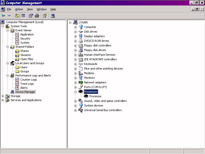Click the Universal Serial Bus controllers icon
Viewport: 205px width, 154px height.
pos(81,110)
